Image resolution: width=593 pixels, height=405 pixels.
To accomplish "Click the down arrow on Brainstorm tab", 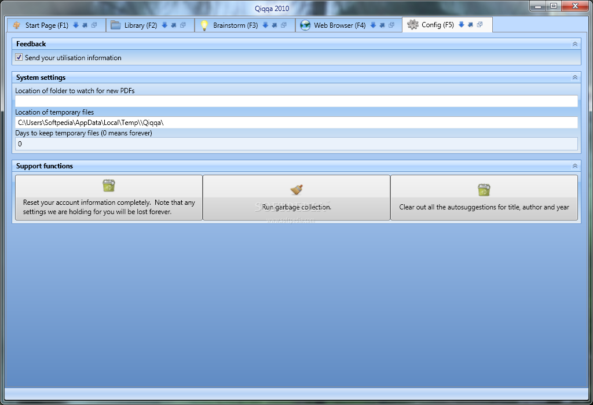I will [x=265, y=25].
